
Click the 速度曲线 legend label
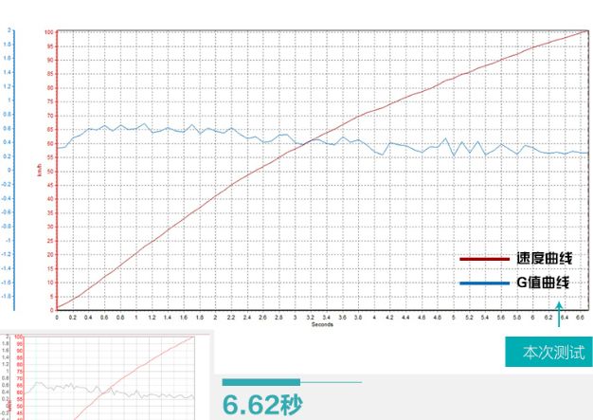pos(544,259)
